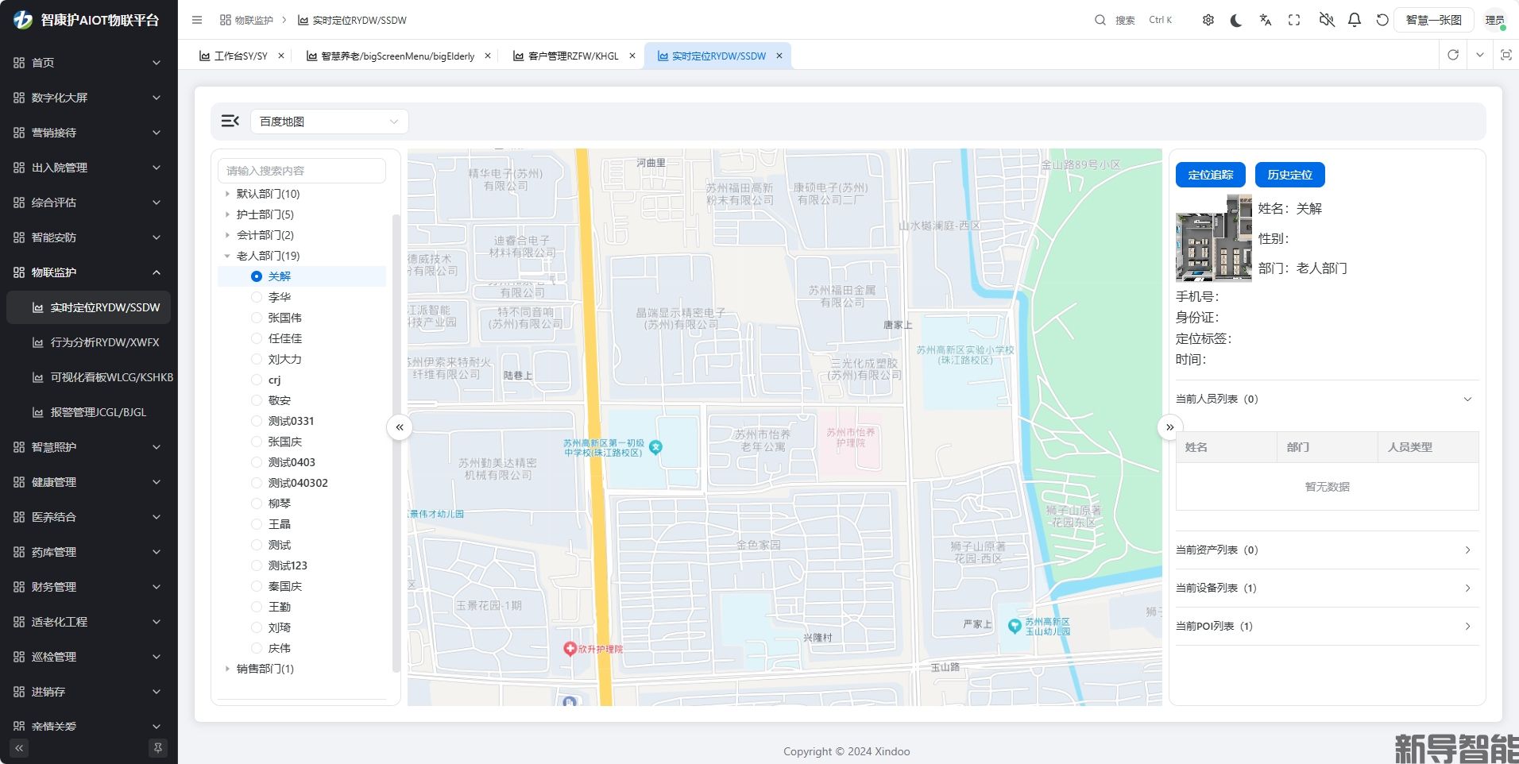Select the 李华 radio button
1519x764 pixels.
point(257,296)
